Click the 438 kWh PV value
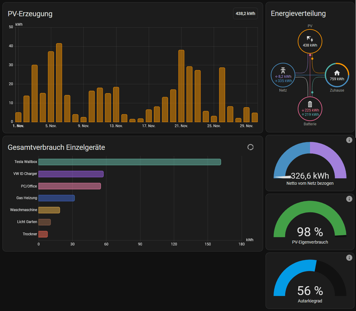 tap(310, 45)
